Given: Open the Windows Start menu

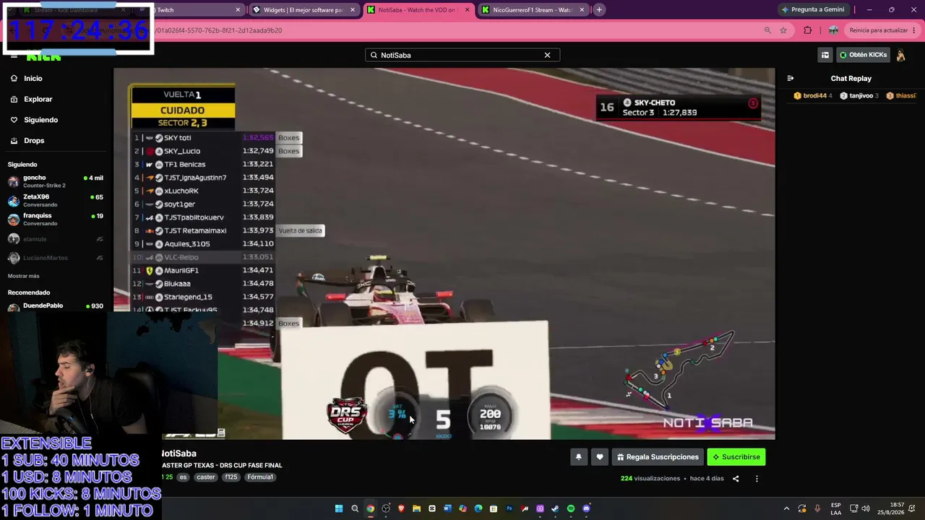Looking at the screenshot, I should [339, 508].
